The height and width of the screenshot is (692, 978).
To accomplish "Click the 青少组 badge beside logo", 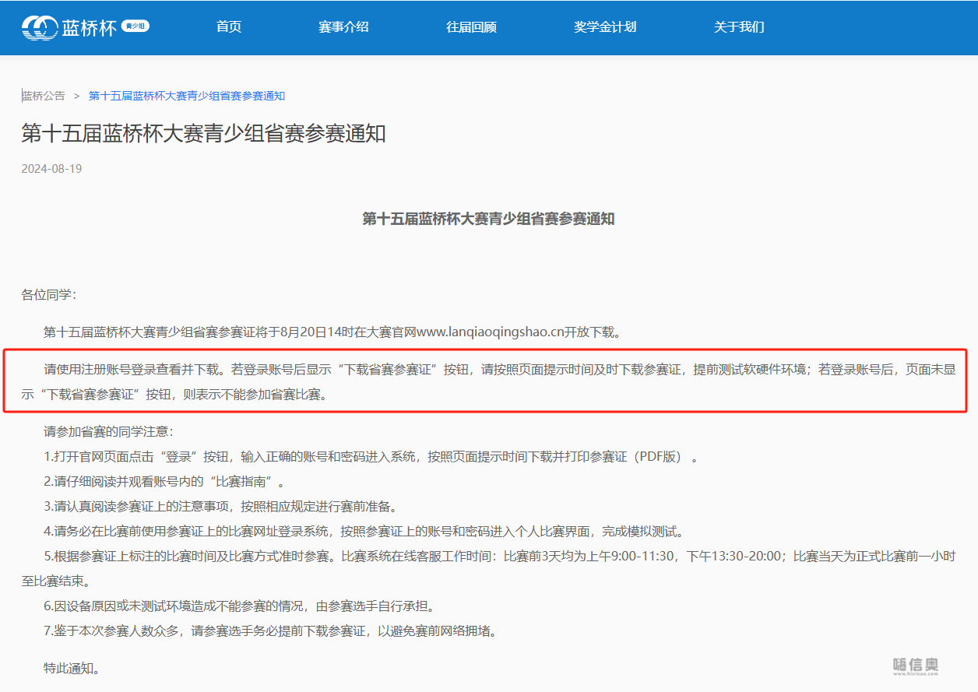I will click(136, 26).
